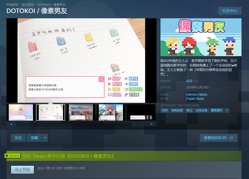
Task: Expand the dropdown arrow beside 忽略
Action: point(45,138)
